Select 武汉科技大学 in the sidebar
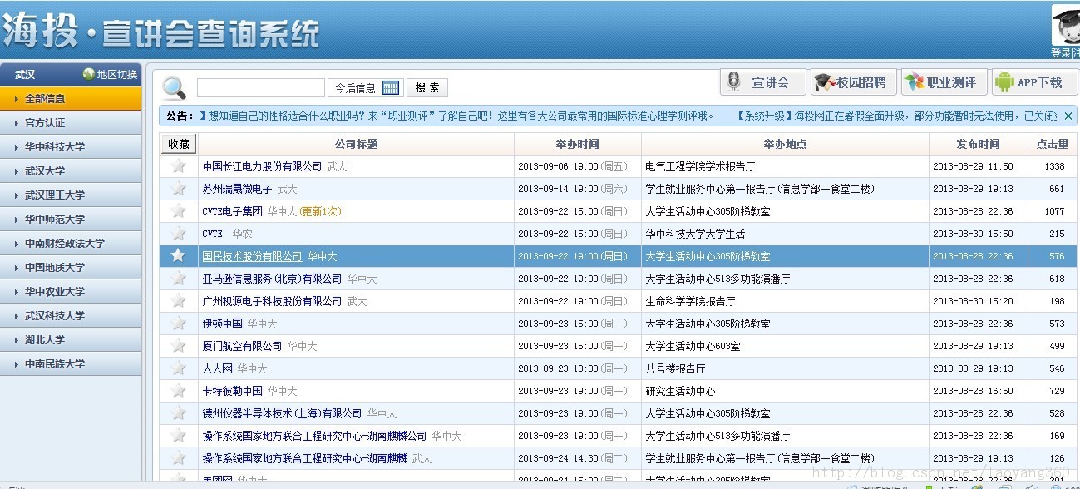This screenshot has height=489, width=1080. [71, 315]
